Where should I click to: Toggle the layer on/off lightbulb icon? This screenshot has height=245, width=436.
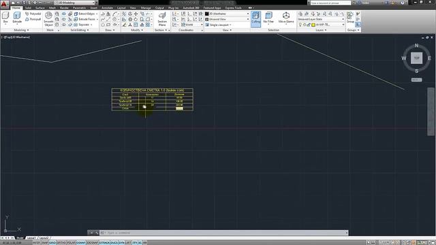(x=300, y=24)
